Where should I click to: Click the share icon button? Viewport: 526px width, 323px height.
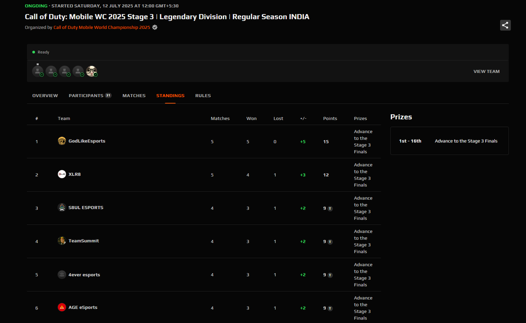tap(505, 25)
